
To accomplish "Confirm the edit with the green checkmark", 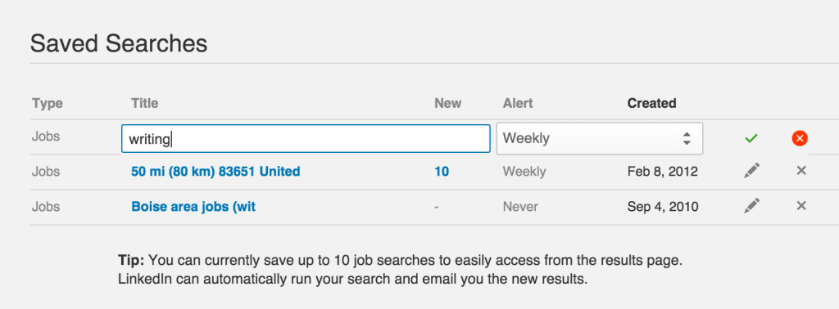I will (x=751, y=139).
